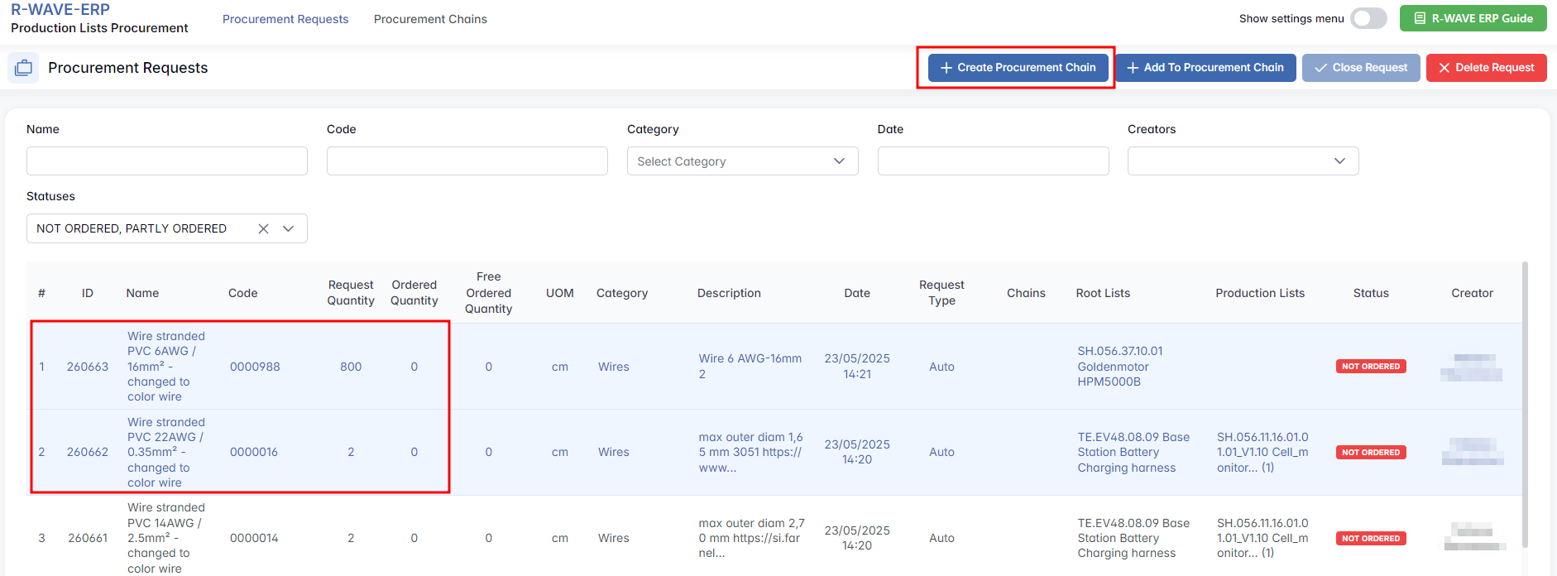Expand the Statuses dropdown chevron
This screenshot has width=1557, height=576.
coord(289,228)
